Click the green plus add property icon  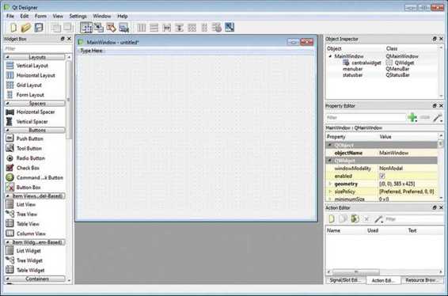(412, 117)
